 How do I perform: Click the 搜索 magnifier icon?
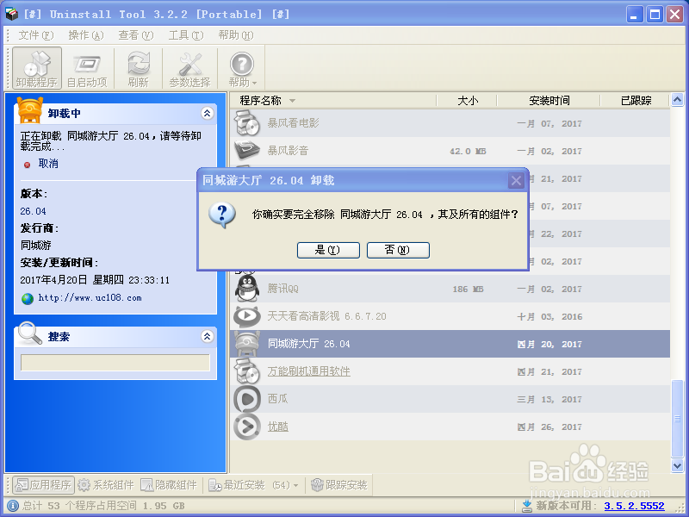point(29,333)
